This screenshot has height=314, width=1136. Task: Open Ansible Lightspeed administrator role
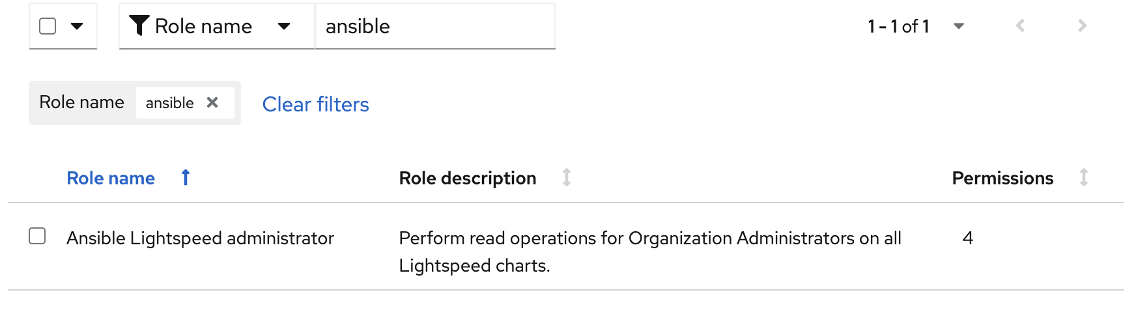coord(200,238)
